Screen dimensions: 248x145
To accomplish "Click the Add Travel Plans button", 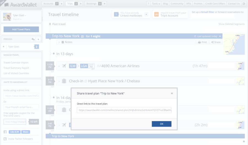I will tap(21, 29).
